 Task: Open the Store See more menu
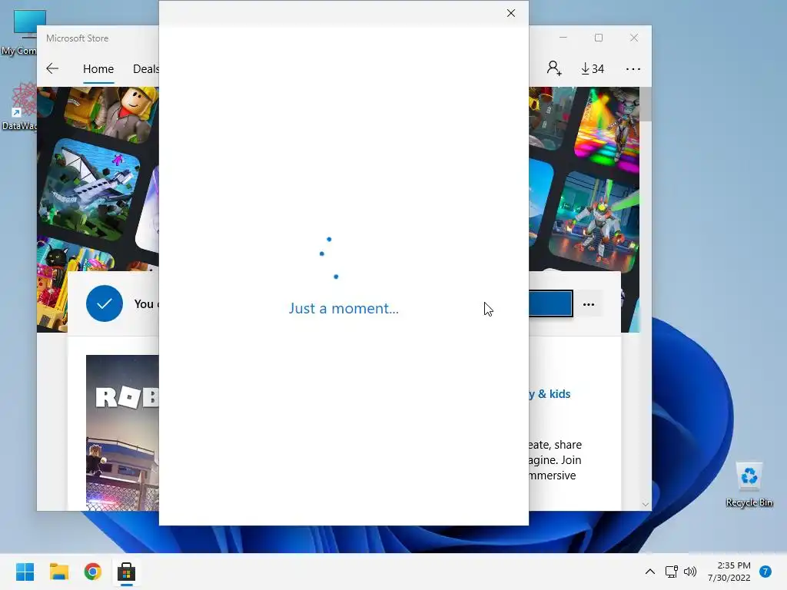click(x=633, y=68)
